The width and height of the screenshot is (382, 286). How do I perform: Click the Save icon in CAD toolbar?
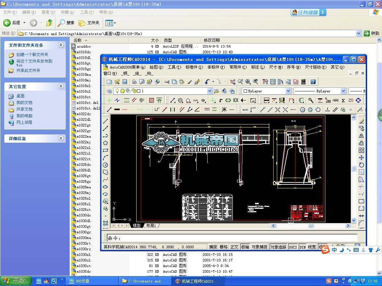[125, 82]
